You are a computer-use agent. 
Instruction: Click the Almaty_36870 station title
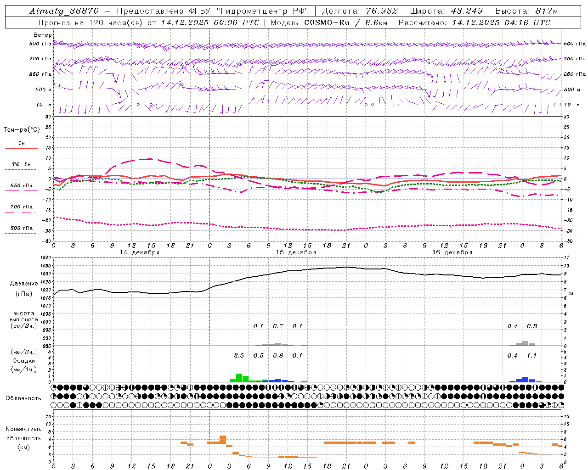[64, 11]
